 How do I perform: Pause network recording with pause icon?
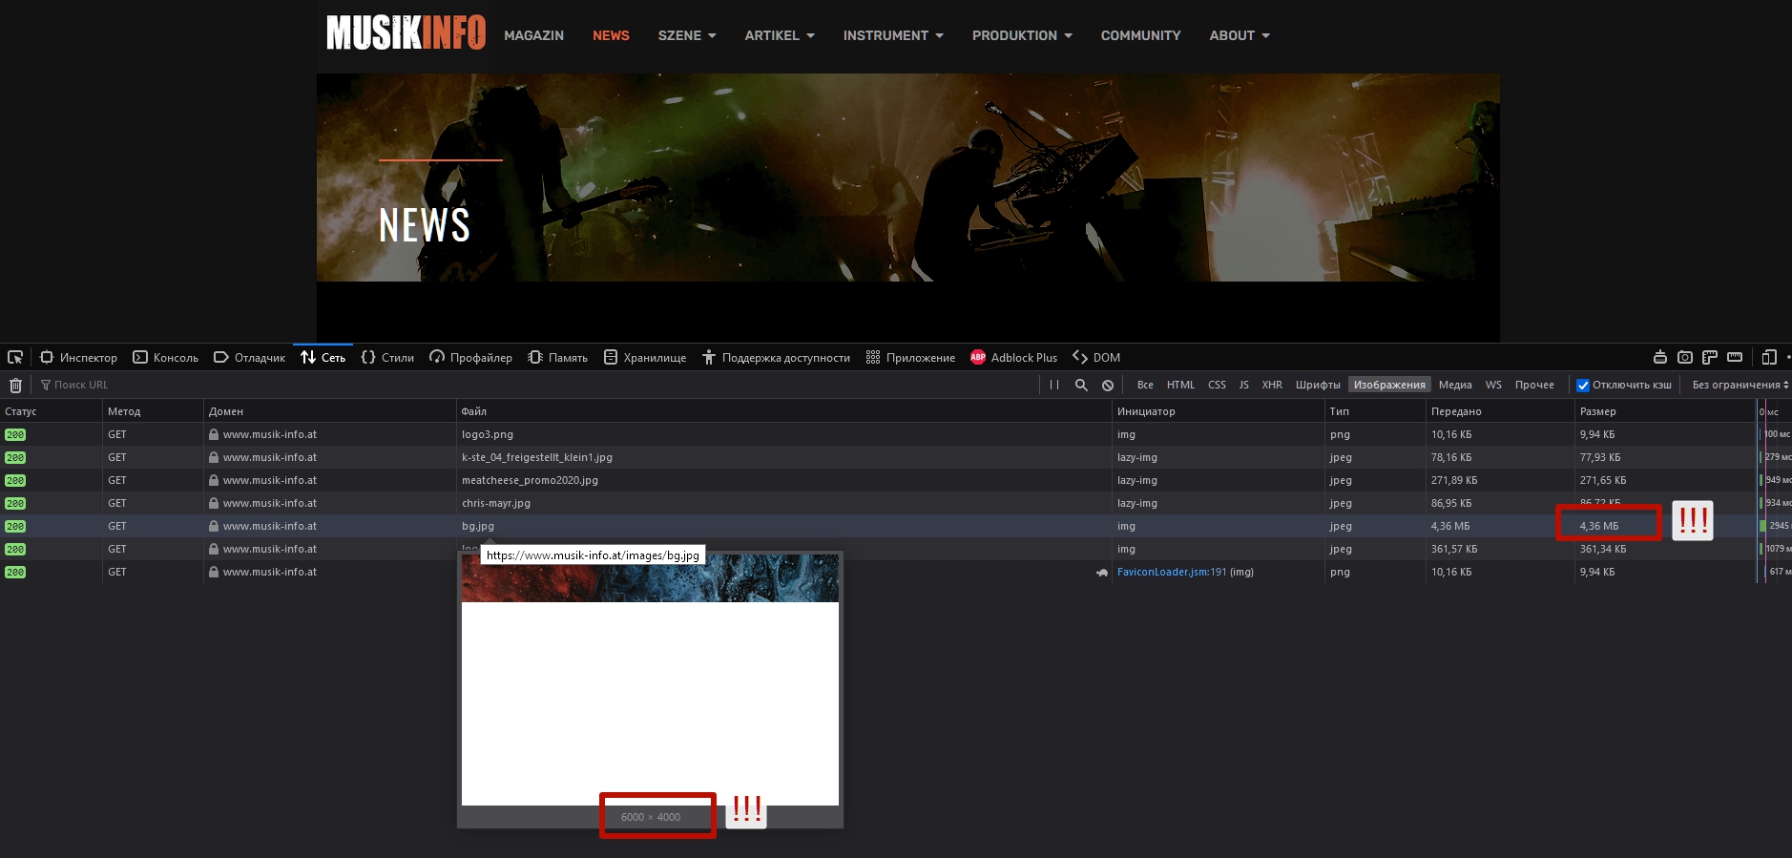tap(1054, 385)
